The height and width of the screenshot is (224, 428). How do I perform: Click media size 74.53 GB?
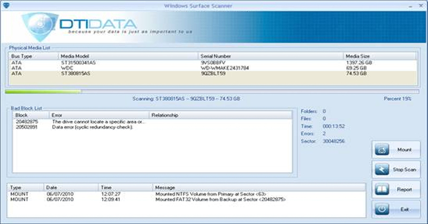pyautogui.click(x=356, y=74)
